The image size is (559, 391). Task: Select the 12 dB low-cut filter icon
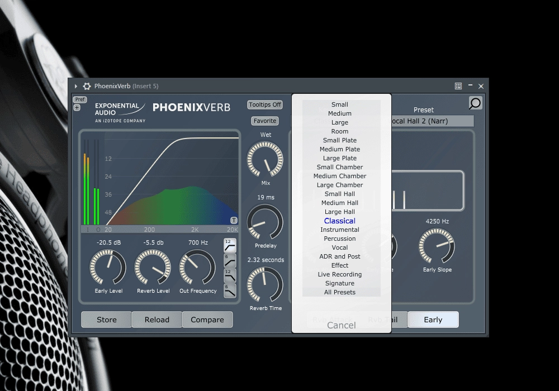[x=230, y=245]
